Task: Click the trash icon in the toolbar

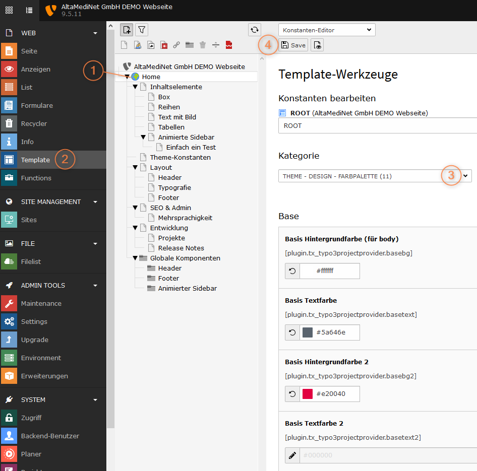Action: [x=202, y=44]
